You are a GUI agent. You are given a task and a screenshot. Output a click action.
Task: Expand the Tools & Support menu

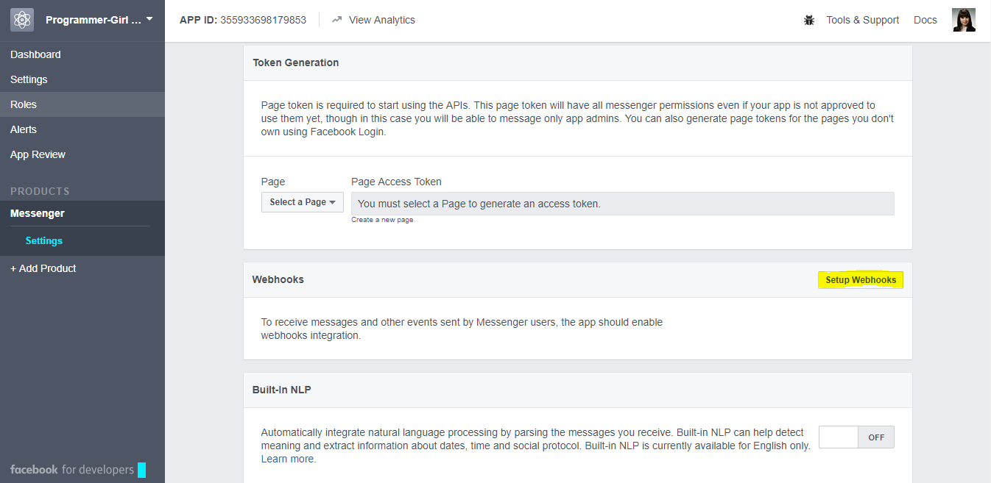862,20
